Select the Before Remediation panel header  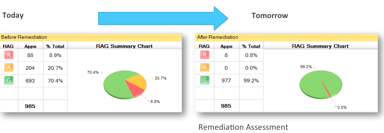point(91,37)
